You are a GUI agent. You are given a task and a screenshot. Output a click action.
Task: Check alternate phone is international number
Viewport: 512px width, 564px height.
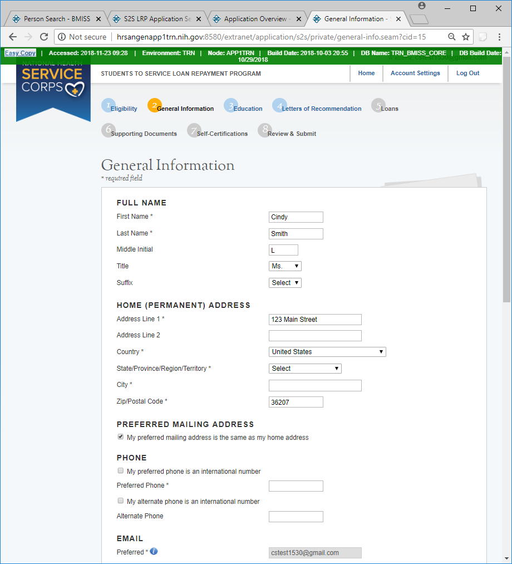(x=120, y=501)
